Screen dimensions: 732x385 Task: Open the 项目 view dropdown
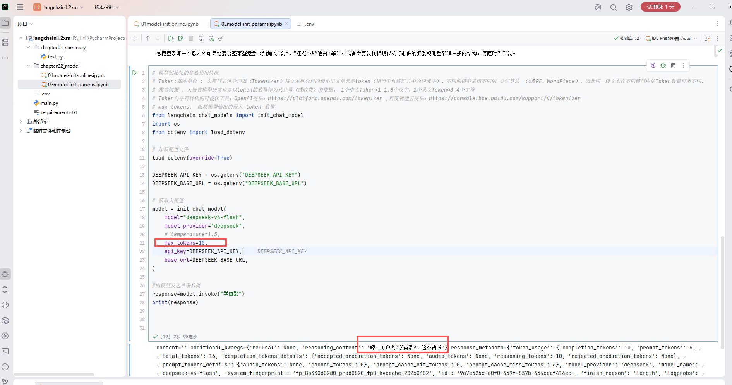click(25, 24)
